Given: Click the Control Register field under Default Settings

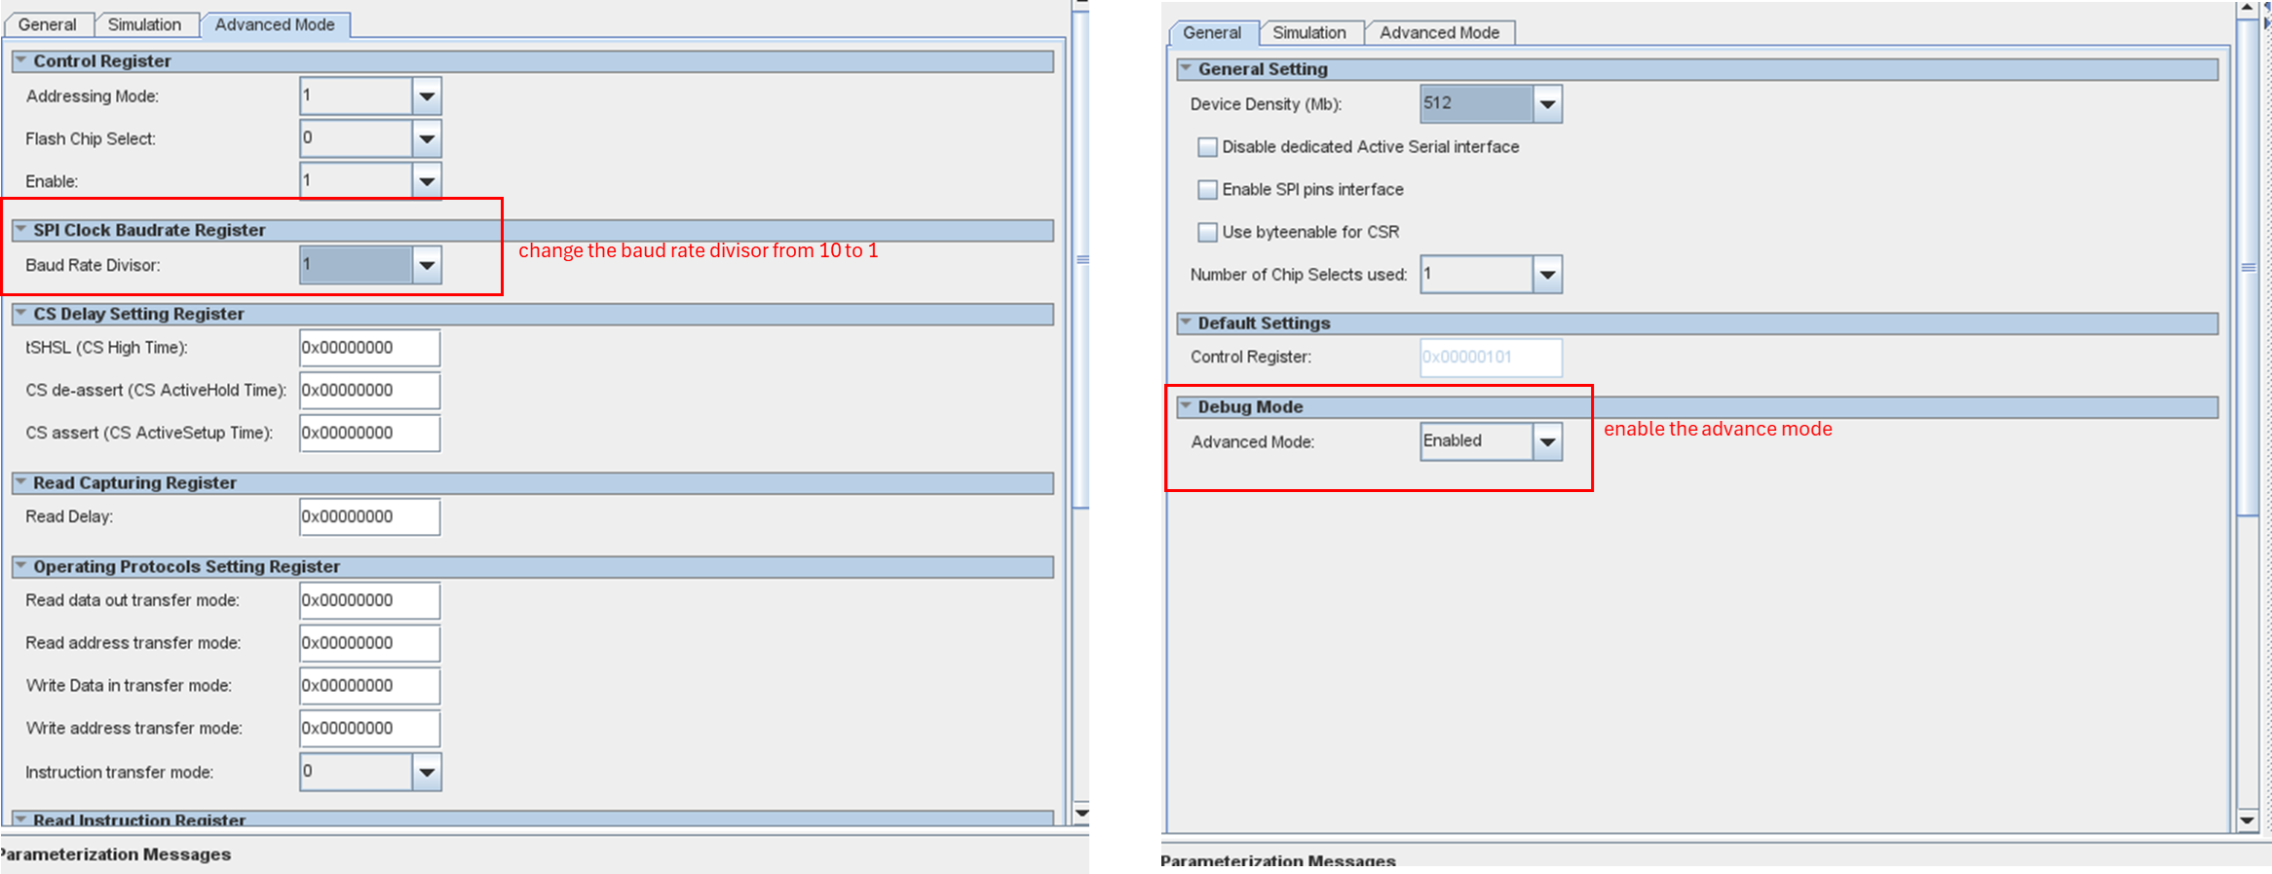Looking at the screenshot, I should 1491,358.
